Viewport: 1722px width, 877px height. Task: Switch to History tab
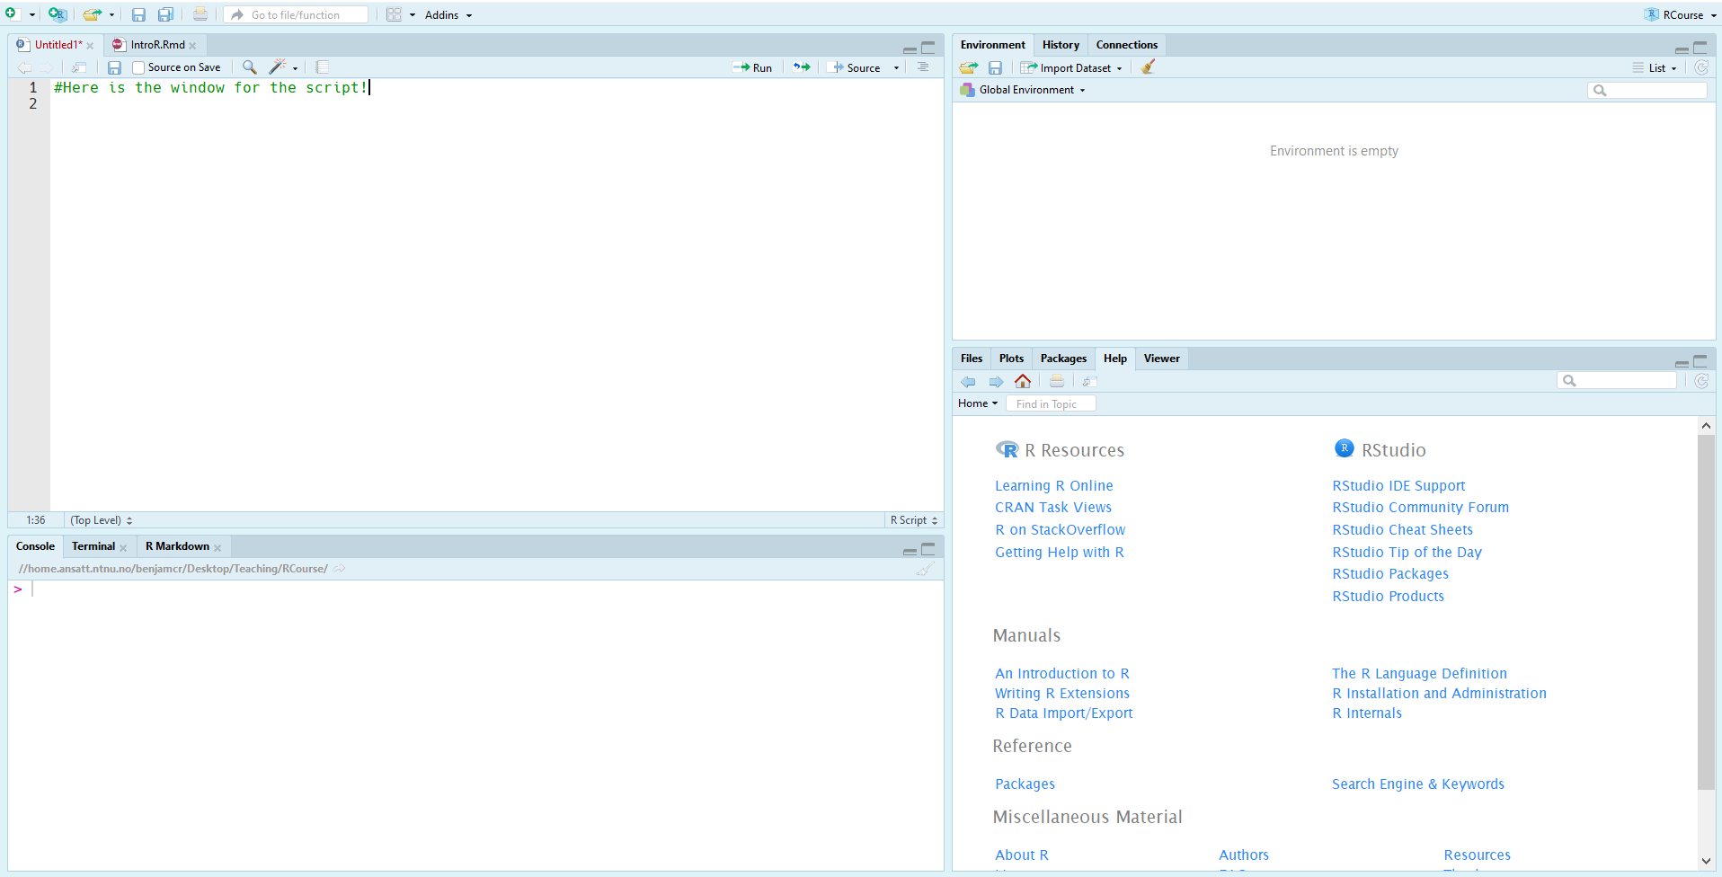(x=1061, y=45)
